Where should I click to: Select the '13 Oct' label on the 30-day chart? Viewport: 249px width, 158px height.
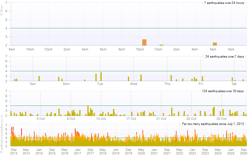click(101, 119)
